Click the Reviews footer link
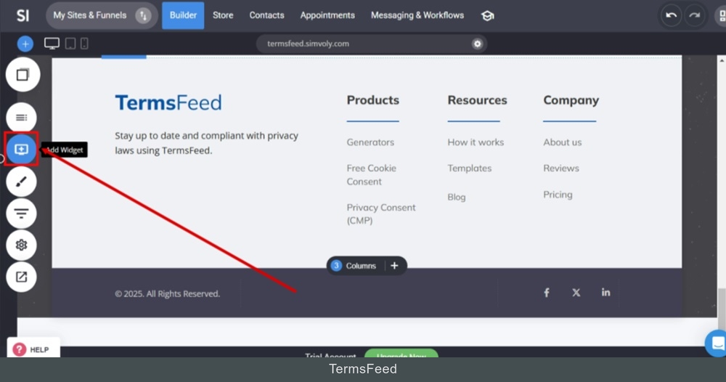This screenshot has height=382, width=726. point(561,168)
